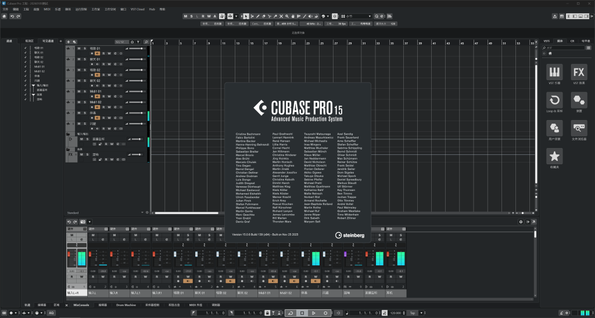Image resolution: width=595 pixels, height=318 pixels.
Task: Click the transport Record button
Action: 325,313
